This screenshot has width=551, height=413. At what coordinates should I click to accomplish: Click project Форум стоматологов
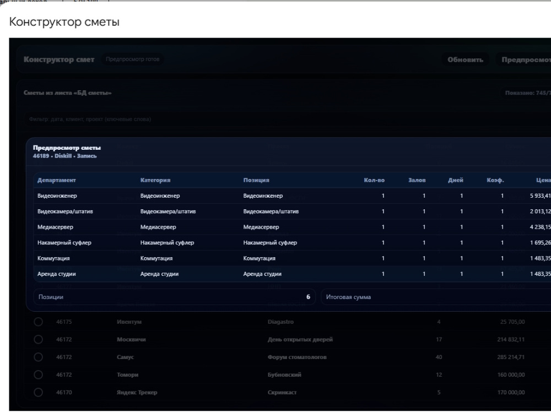297,357
